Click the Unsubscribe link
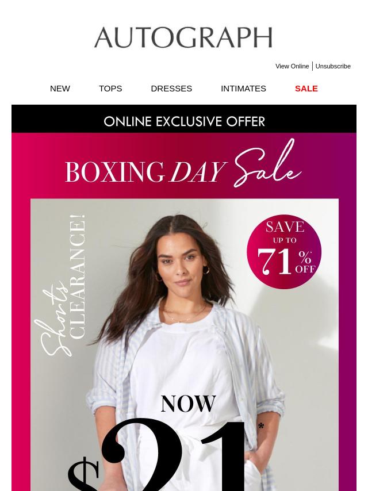Image resolution: width=368 pixels, height=491 pixels. pos(332,66)
